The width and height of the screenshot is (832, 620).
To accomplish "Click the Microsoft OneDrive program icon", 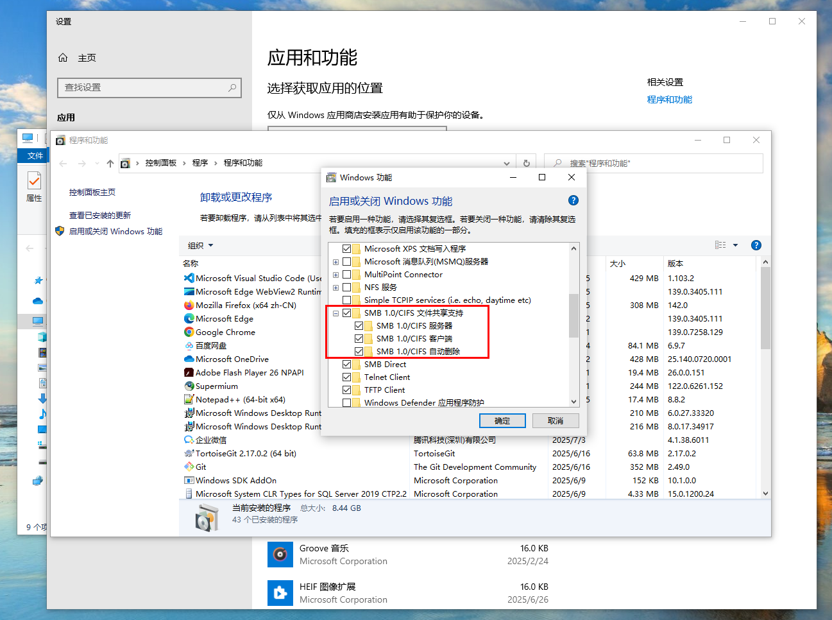I will pos(189,359).
